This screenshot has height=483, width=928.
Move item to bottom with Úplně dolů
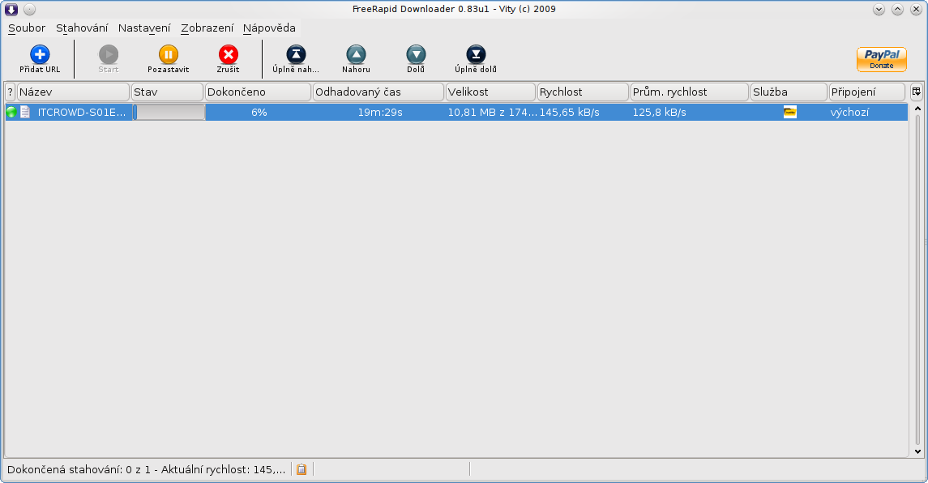(476, 54)
